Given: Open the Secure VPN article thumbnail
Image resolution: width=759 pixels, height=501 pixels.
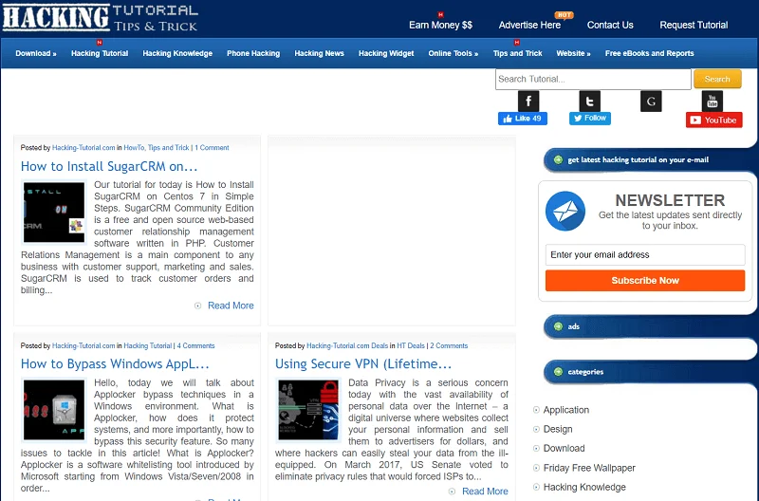Looking at the screenshot, I should [x=307, y=410].
